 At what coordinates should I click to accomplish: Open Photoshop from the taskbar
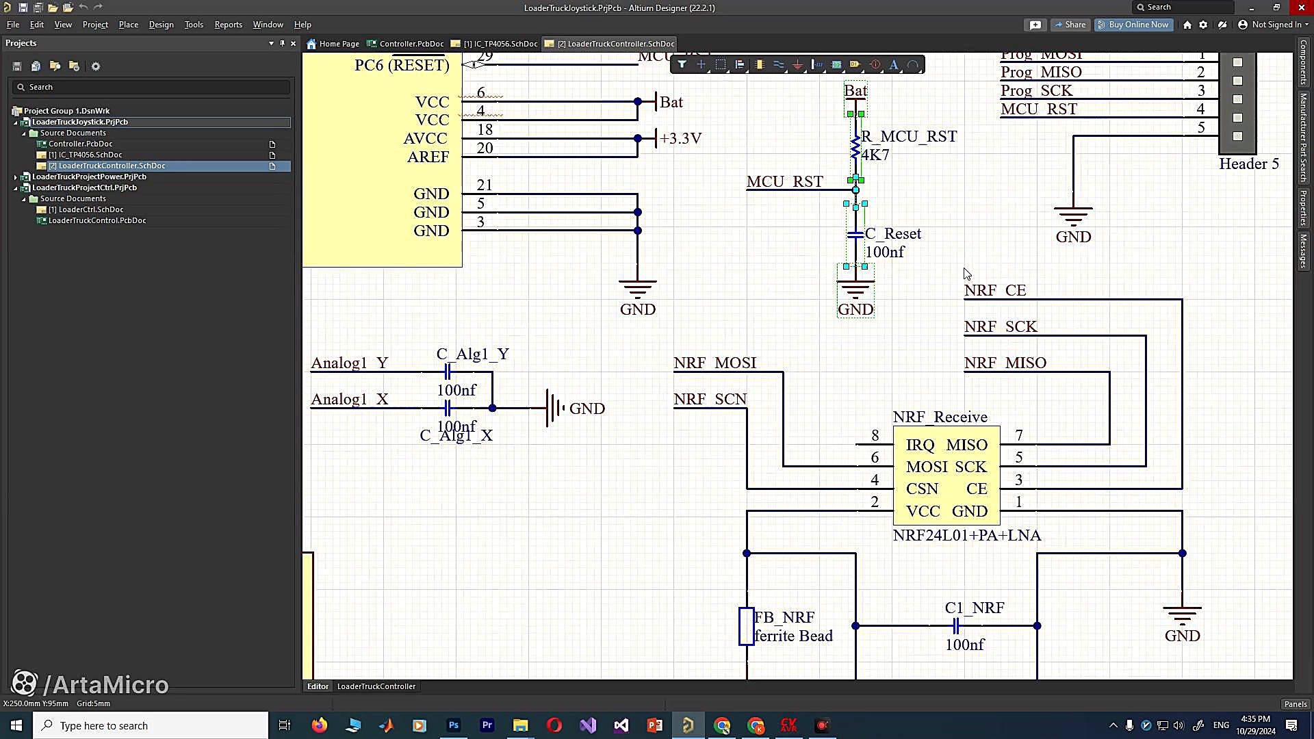[x=453, y=725]
